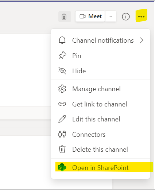Click the crossed-out eye Hide icon
155x190 pixels.
click(62, 71)
